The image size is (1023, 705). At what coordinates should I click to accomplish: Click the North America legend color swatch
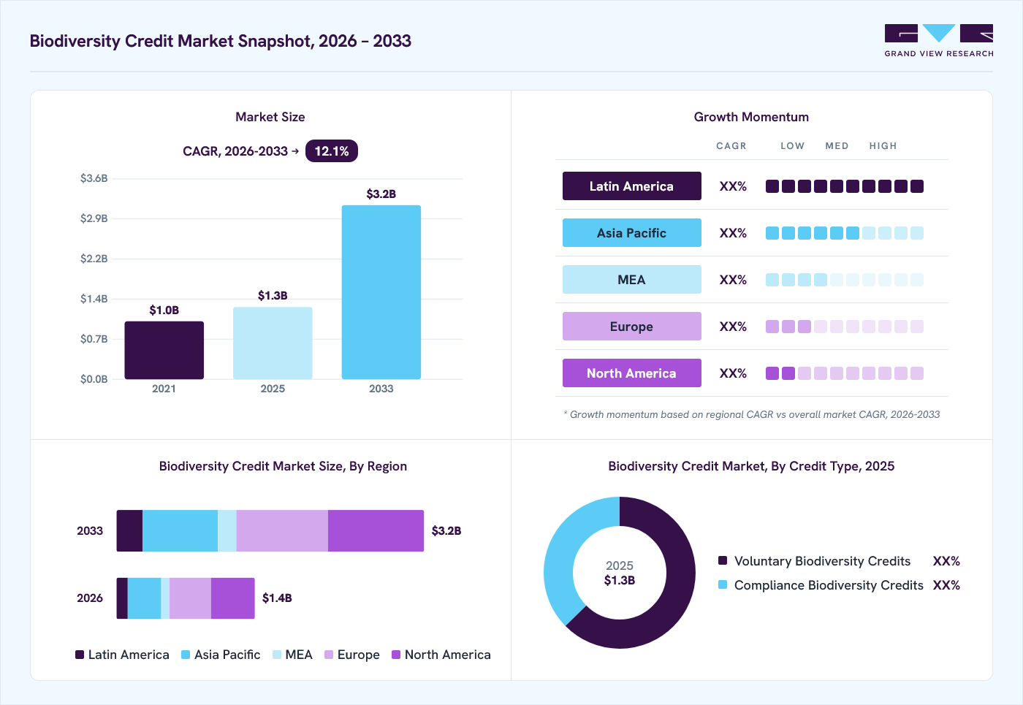point(396,655)
